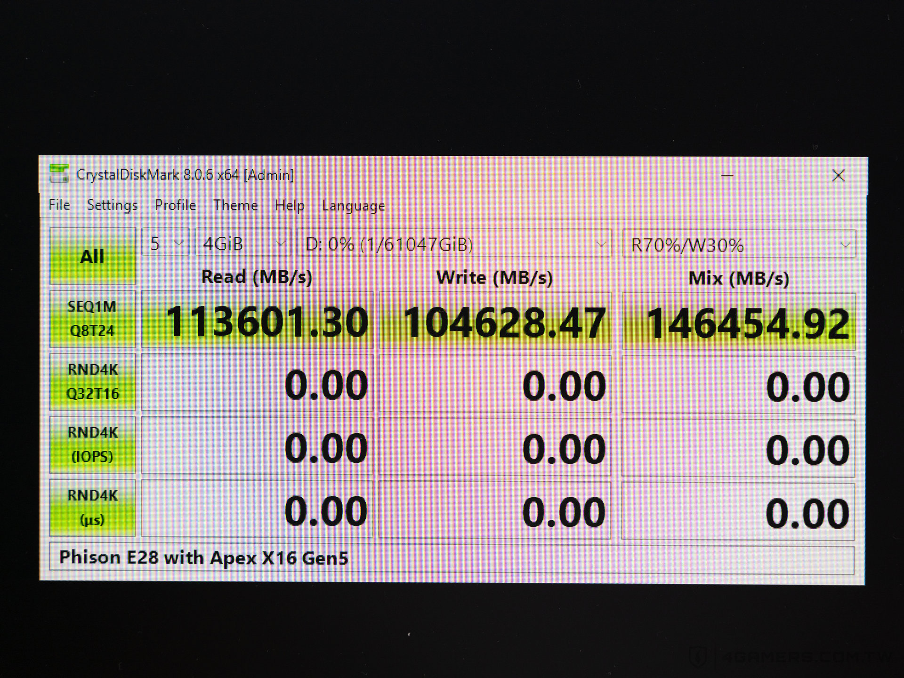This screenshot has width=904, height=678.
Task: Click the SEQ1M mix result 146454.92
Action: [739, 322]
